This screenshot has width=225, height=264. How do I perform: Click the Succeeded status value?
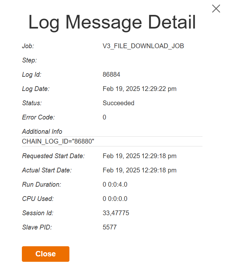point(119,103)
